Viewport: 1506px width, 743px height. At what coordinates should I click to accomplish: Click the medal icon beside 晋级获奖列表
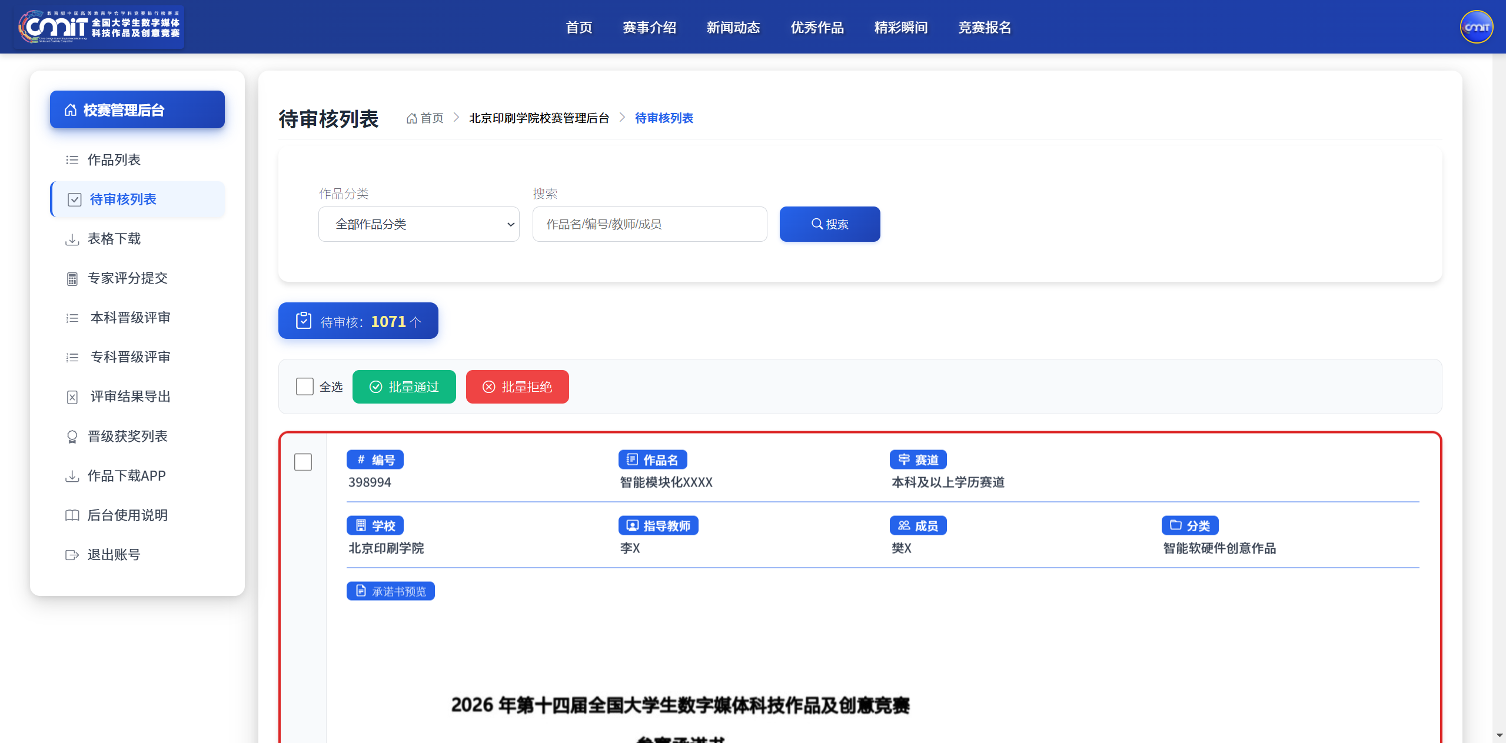[x=72, y=437]
